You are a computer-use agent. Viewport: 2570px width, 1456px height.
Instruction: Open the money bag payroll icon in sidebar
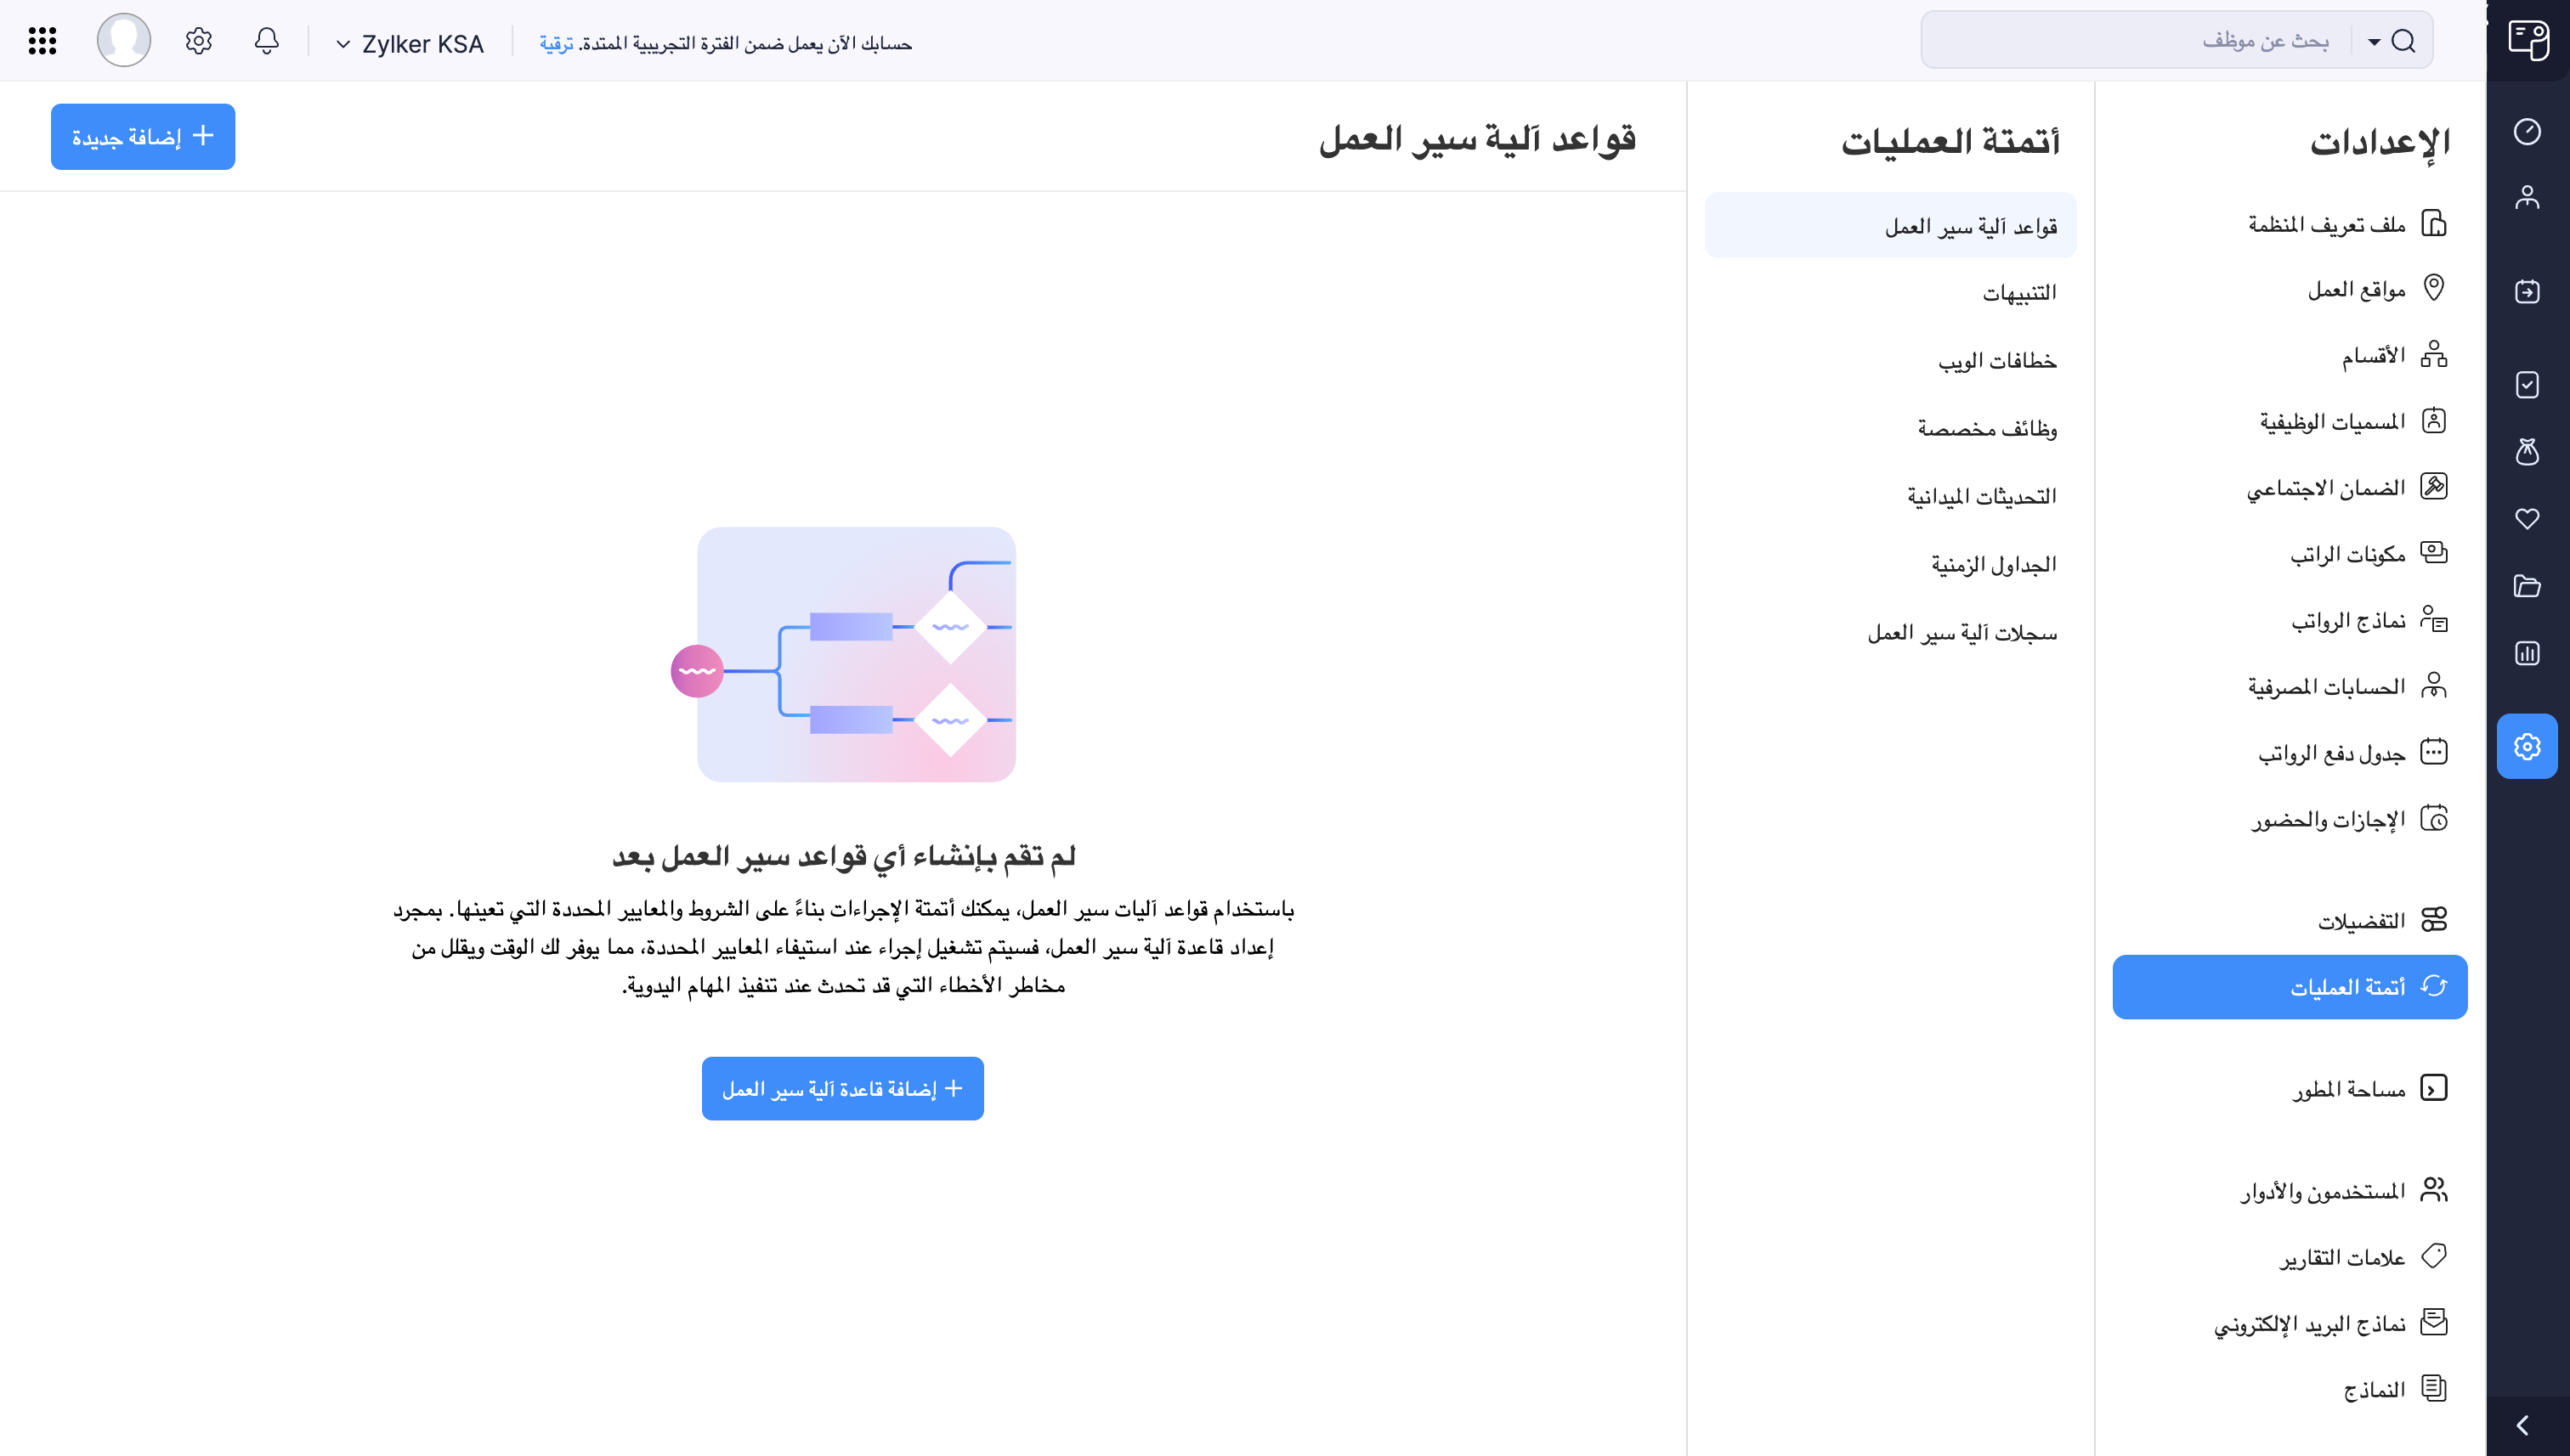click(x=2528, y=453)
